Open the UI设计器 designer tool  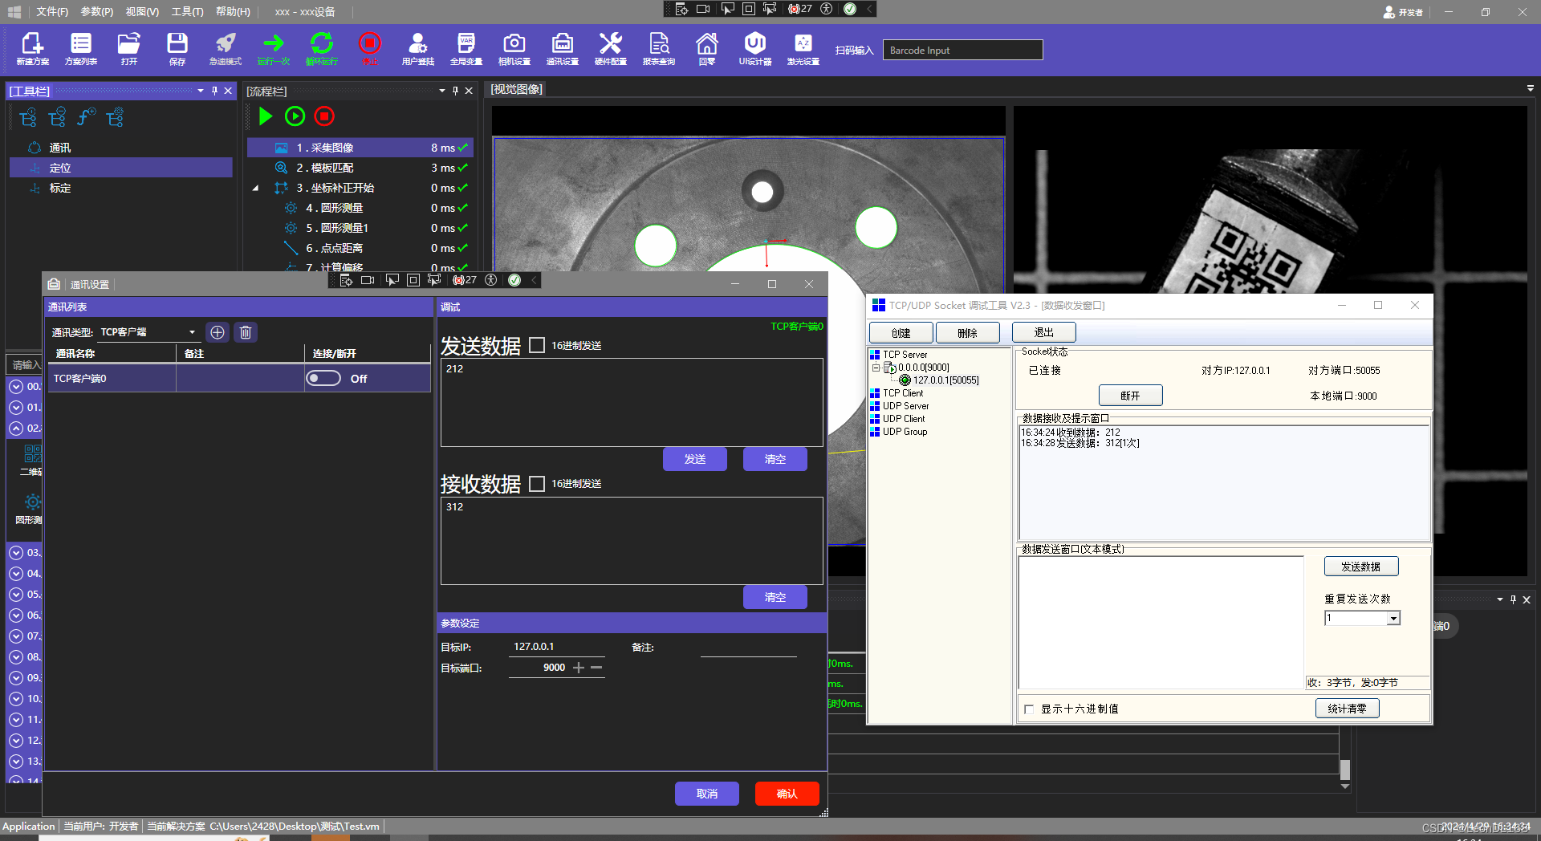click(x=754, y=48)
